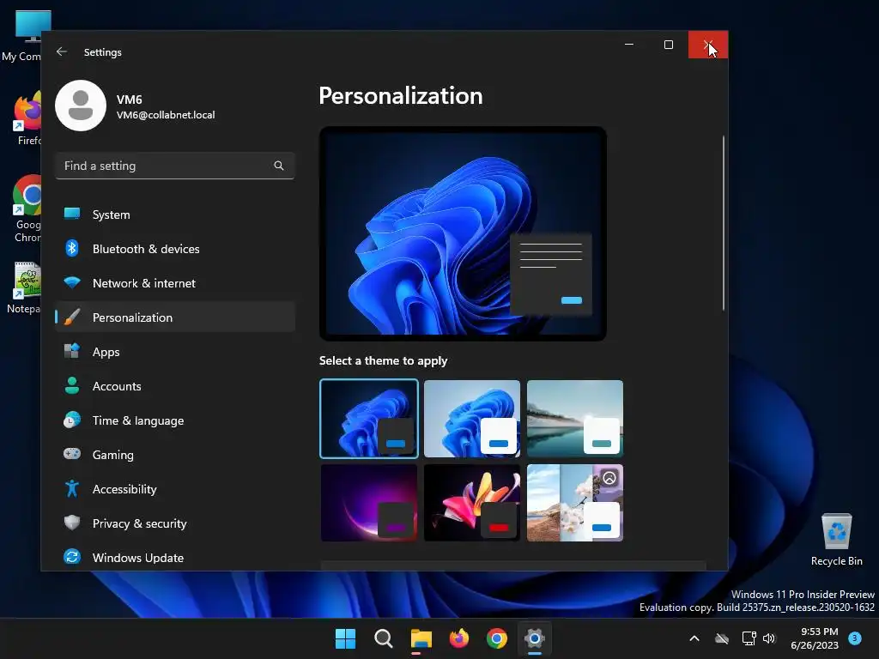Image resolution: width=879 pixels, height=659 pixels.
Task: Apply the colorful flower dark theme
Action: 472,503
